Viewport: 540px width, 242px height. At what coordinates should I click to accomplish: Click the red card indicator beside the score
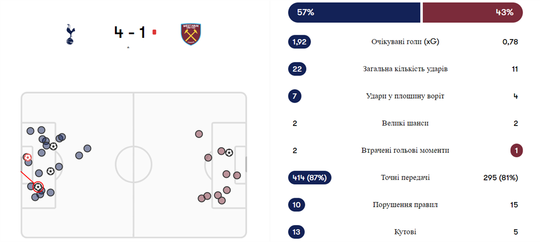pos(154,32)
